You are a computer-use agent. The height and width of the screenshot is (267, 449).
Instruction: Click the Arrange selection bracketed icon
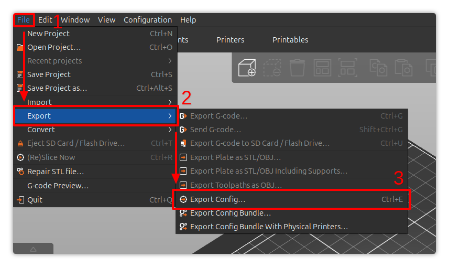[348, 68]
